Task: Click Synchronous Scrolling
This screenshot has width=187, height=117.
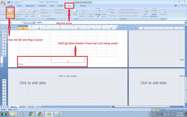Action: 128,13
